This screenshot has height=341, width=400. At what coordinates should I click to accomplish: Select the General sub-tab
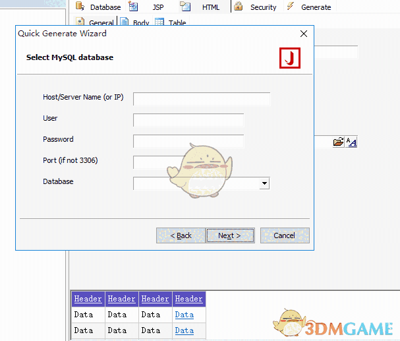pyautogui.click(x=95, y=22)
